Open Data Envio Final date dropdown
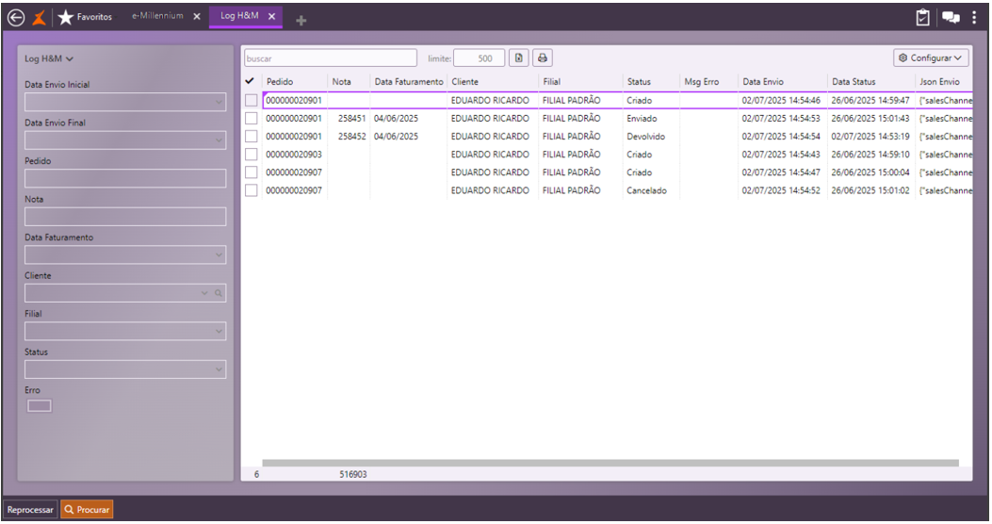992x524 pixels. (x=219, y=139)
